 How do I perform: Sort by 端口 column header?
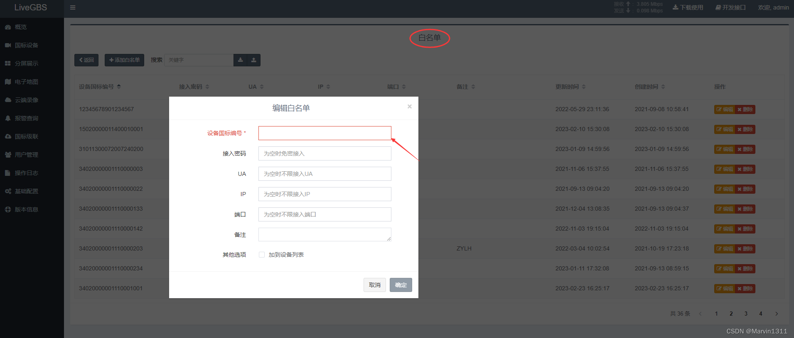[396, 87]
